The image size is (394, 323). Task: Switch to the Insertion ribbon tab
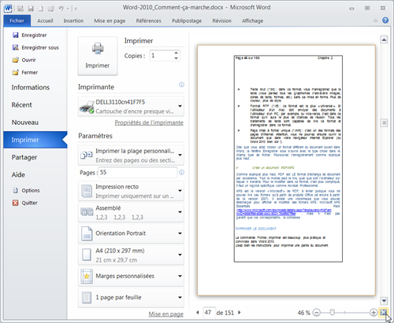point(73,20)
